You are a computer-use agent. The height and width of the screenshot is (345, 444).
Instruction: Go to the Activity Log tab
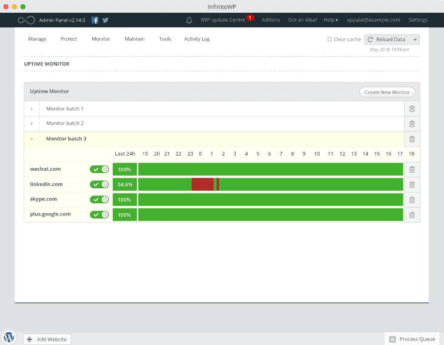[197, 39]
